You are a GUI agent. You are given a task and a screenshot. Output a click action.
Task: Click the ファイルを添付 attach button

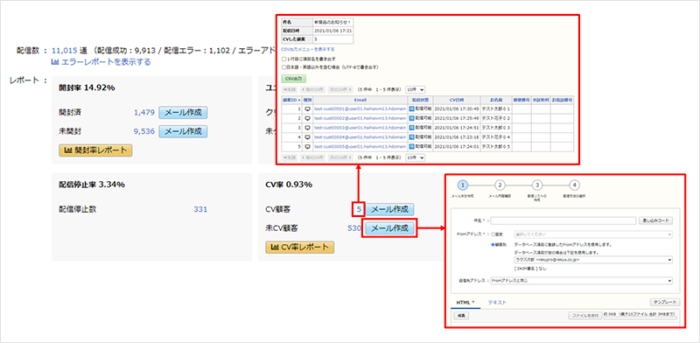tap(585, 316)
